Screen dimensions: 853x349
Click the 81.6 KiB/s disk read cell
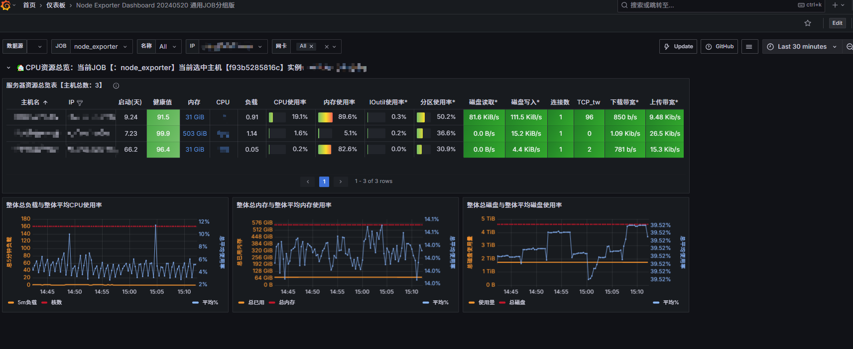point(484,117)
